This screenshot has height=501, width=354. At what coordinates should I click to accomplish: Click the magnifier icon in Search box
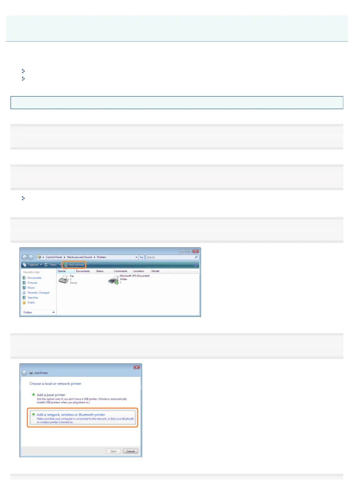click(x=196, y=257)
